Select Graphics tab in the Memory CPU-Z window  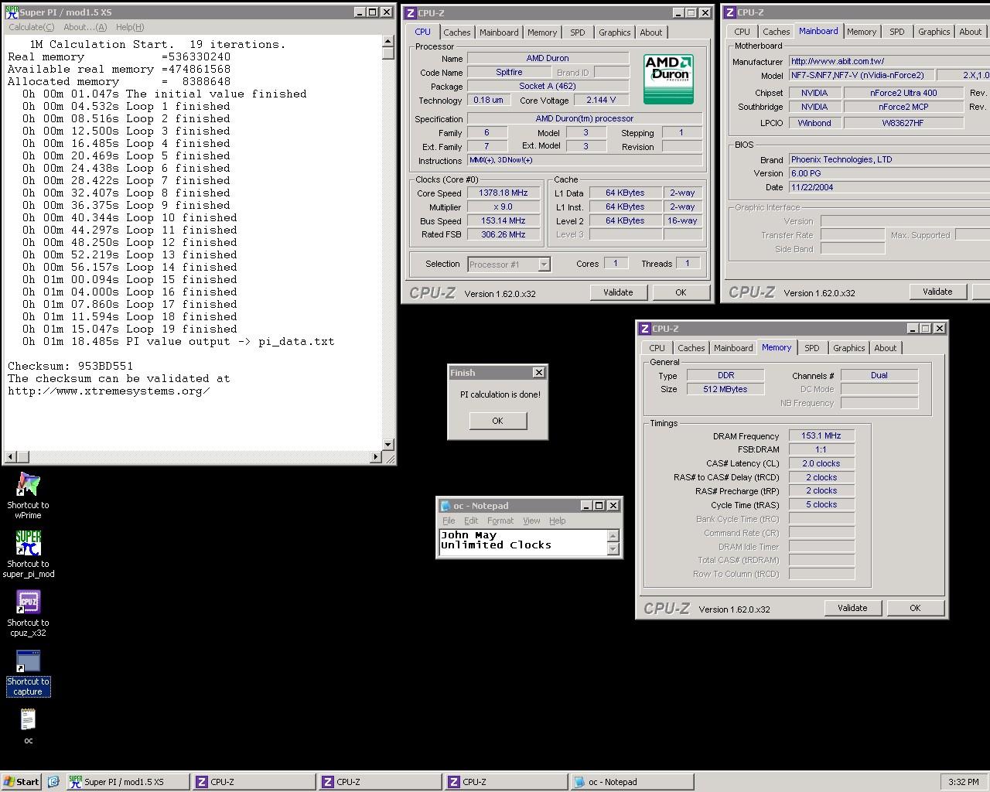pyautogui.click(x=849, y=348)
